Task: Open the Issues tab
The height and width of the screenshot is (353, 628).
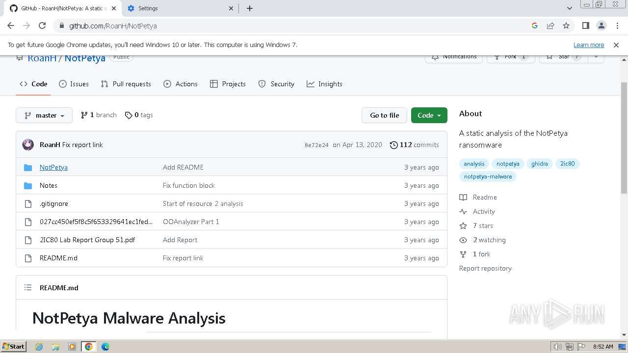Action: [74, 84]
